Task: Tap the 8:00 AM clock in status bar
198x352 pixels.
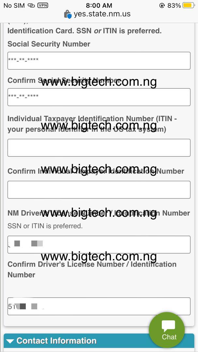Action: [99, 6]
